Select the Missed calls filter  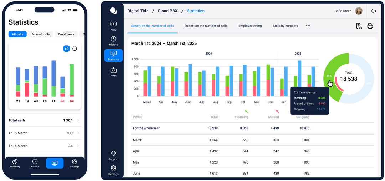click(41, 34)
